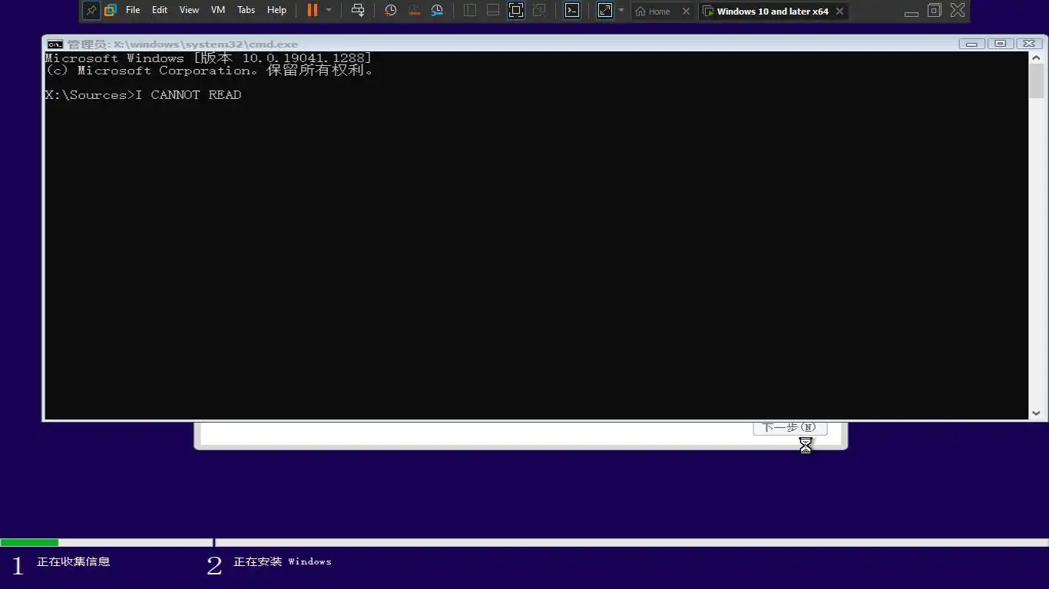The width and height of the screenshot is (1049, 589).
Task: Click the cmd scrollbar down arrow
Action: pos(1036,413)
